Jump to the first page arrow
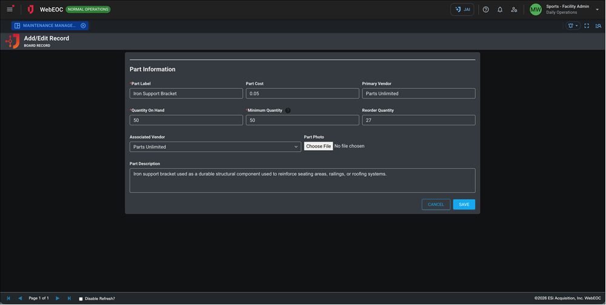Image resolution: width=606 pixels, height=305 pixels. (x=8, y=298)
